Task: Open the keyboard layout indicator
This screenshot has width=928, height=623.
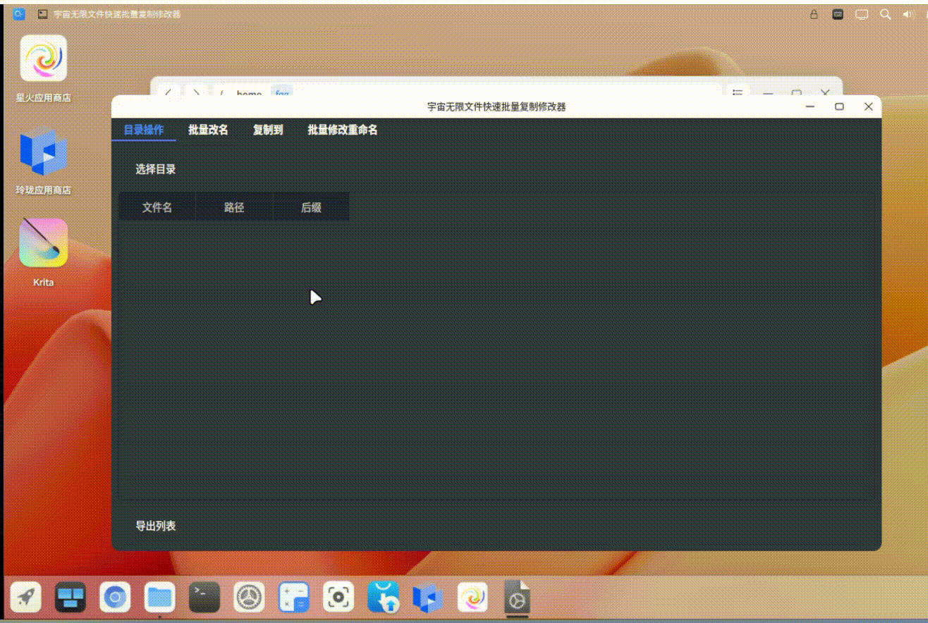Action: tap(838, 13)
